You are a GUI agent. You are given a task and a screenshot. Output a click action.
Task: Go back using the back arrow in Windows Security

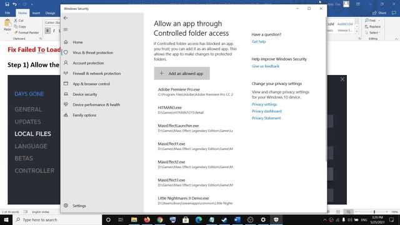coord(66,18)
